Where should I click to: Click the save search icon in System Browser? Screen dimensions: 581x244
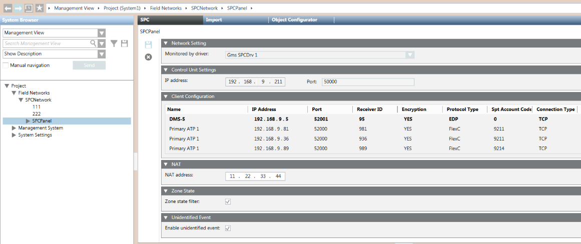[125, 43]
